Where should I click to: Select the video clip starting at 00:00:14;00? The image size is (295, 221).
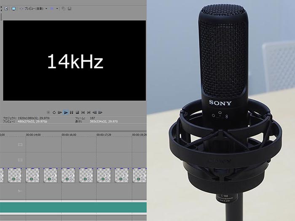[x=32, y=175]
